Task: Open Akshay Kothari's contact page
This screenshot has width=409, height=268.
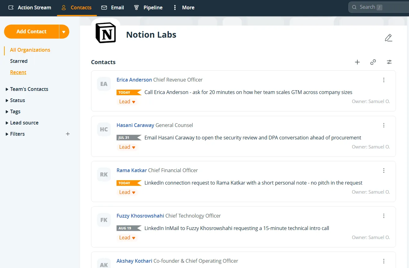Action: click(x=134, y=261)
